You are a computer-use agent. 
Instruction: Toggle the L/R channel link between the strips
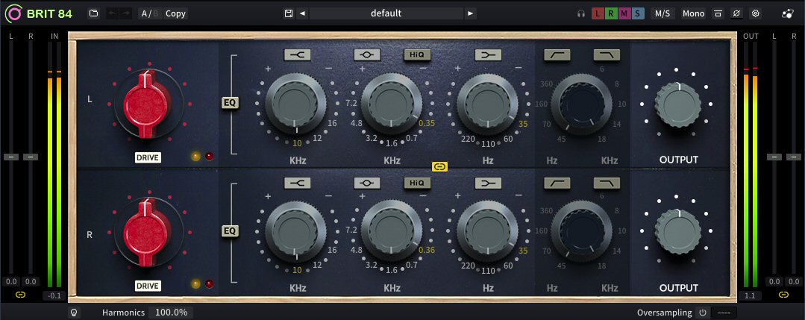tap(440, 166)
